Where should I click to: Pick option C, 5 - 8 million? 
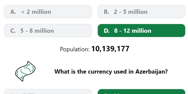(x=48, y=31)
